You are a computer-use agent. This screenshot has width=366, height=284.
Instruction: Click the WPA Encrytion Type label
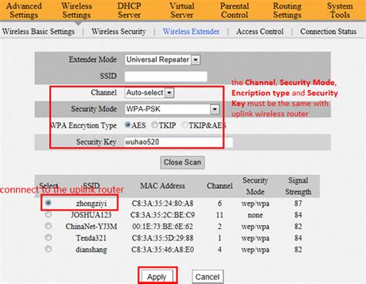click(83, 125)
